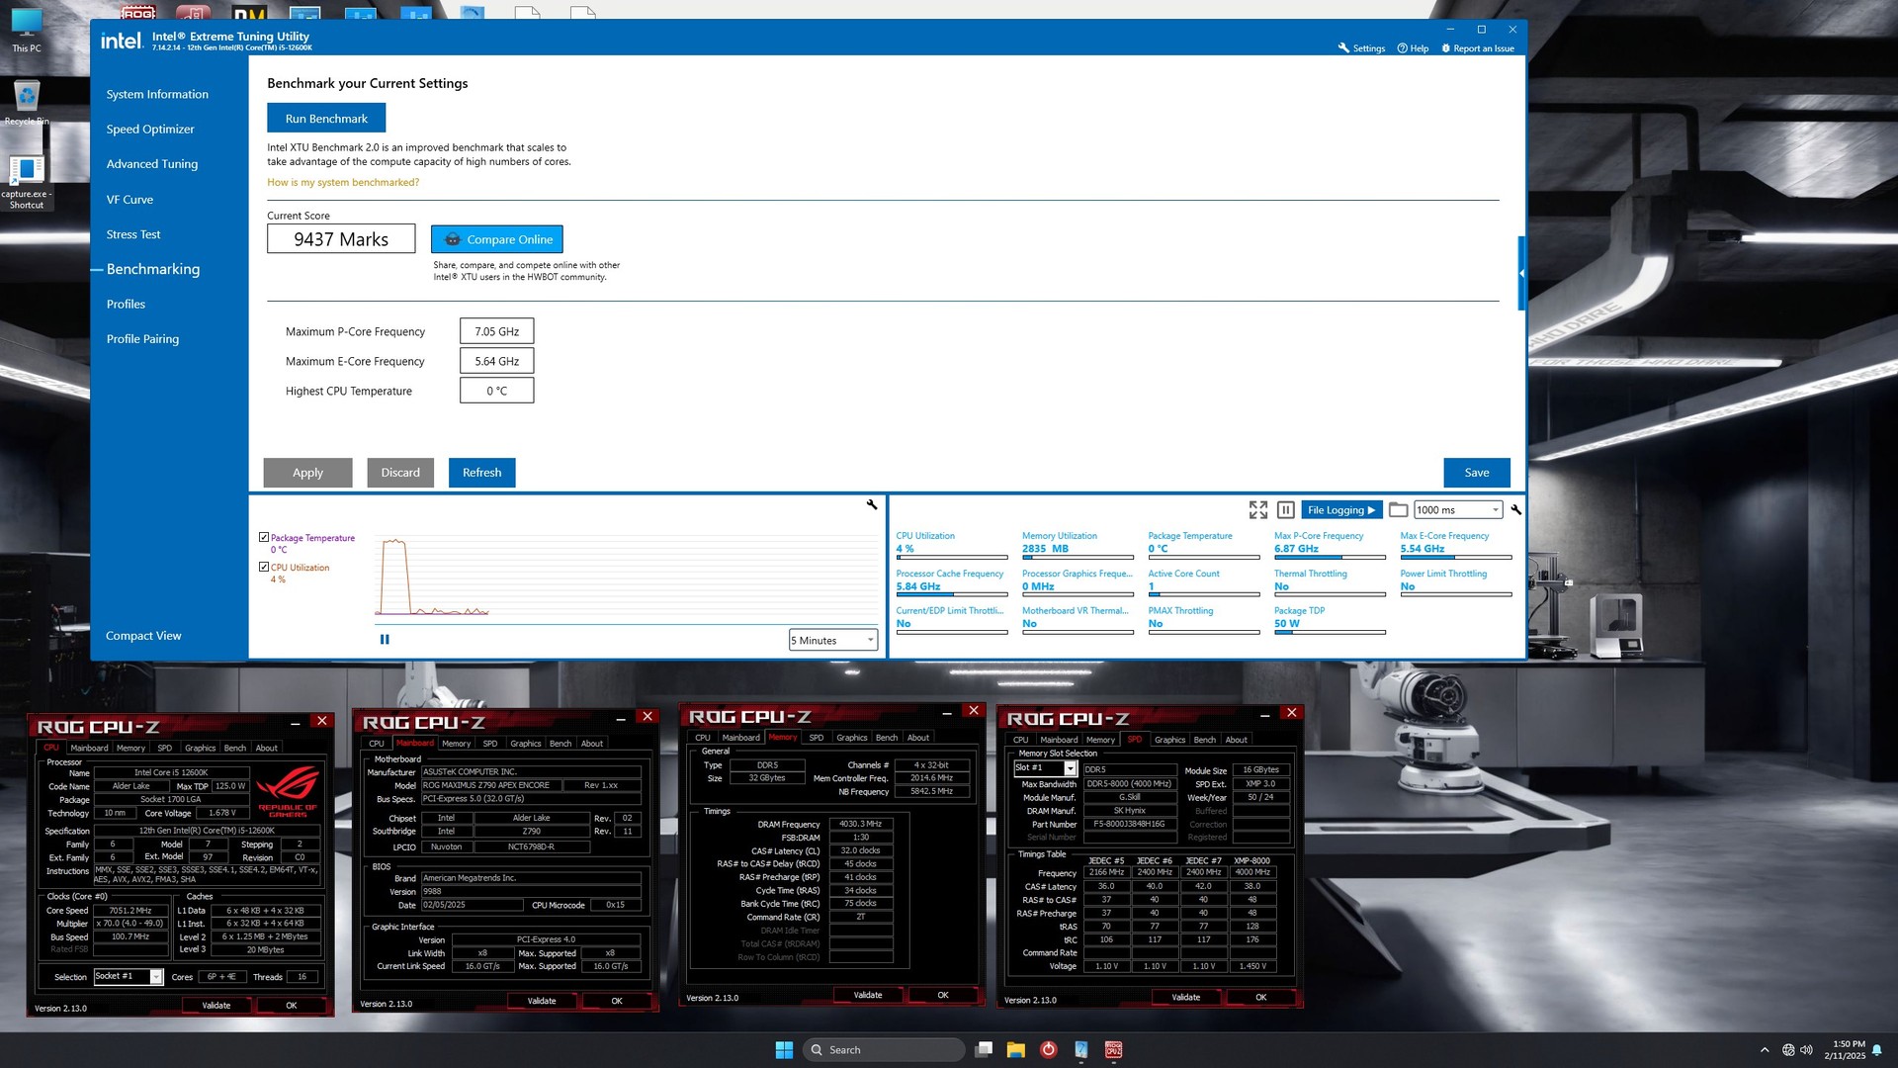Open the clock showing 1:50 PM

pos(1845,1050)
